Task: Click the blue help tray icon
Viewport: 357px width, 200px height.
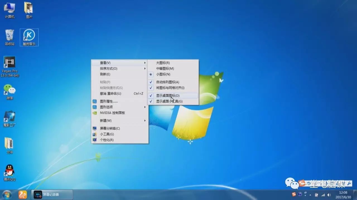Action: pyautogui.click(x=300, y=194)
